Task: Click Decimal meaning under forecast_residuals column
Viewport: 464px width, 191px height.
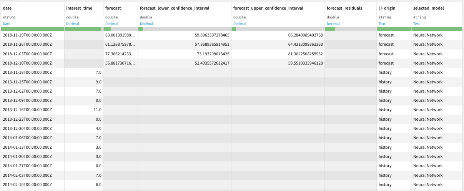Action: pyautogui.click(x=333, y=24)
